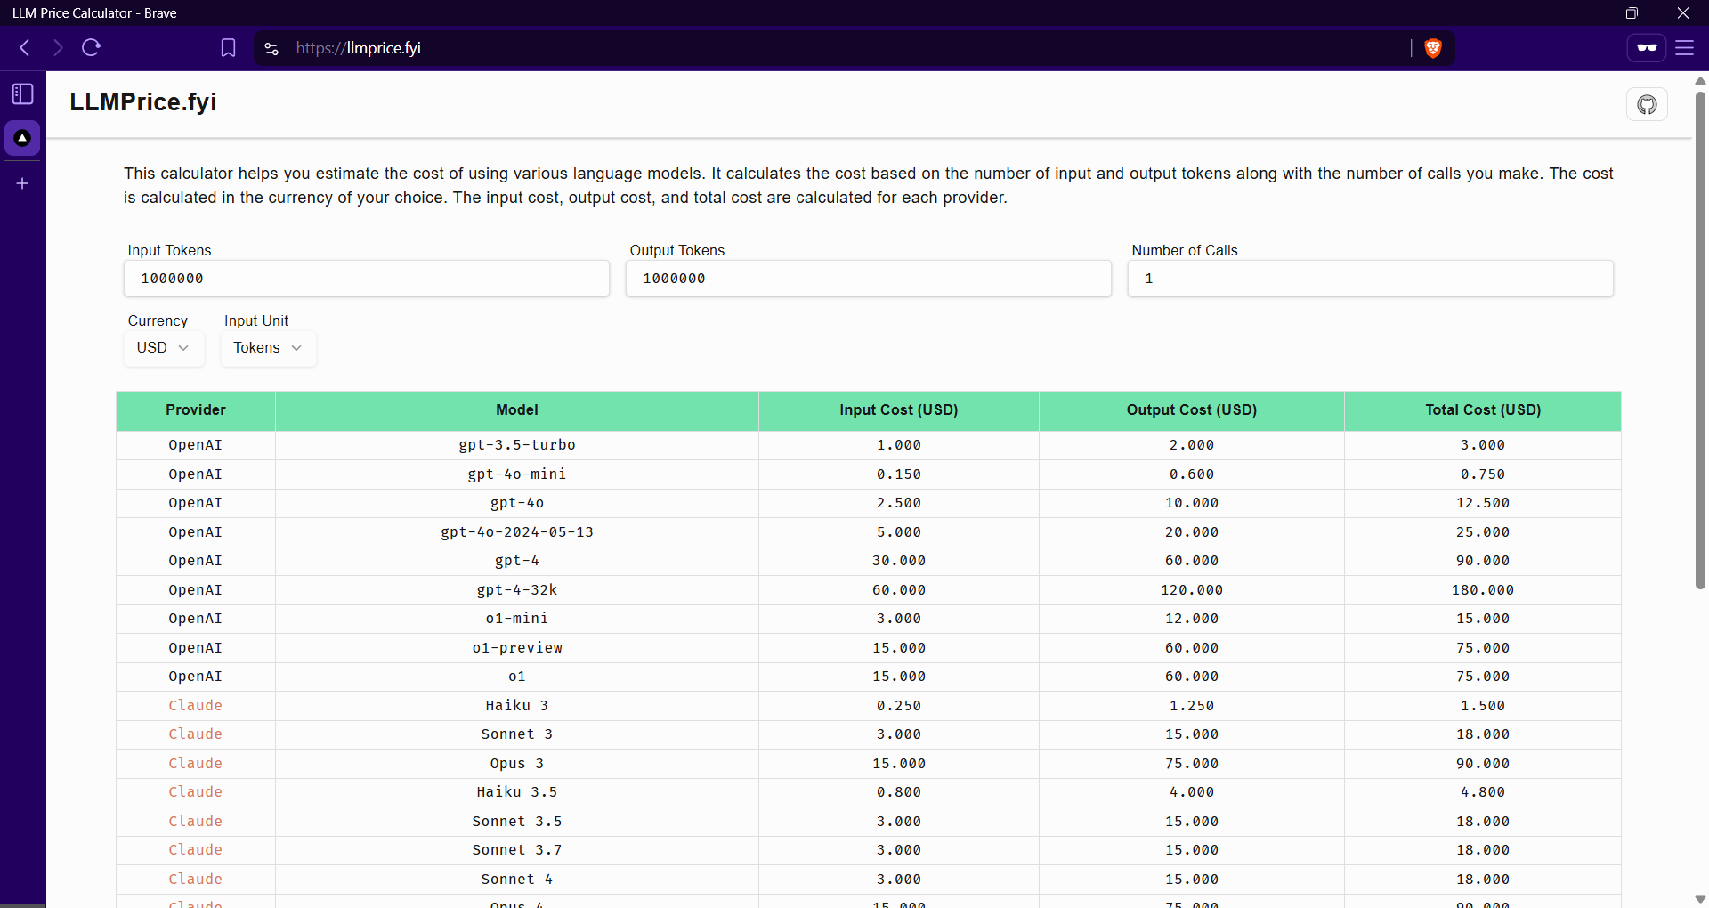Open site settings icon in address bar
Viewport: 1709px width, 908px height.
pos(272,48)
